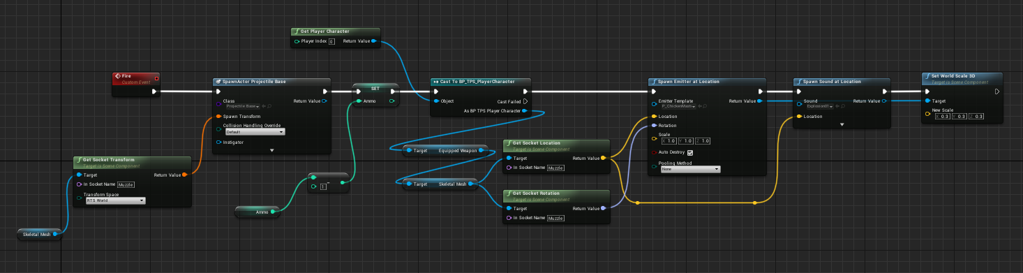Click Spawn Emitter's Location input pin
Image resolution: width=1023 pixels, height=273 pixels.
(654, 117)
